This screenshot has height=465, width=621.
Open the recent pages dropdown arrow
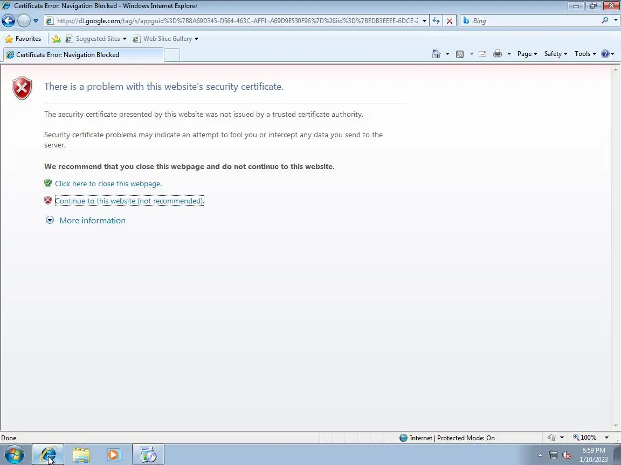click(x=36, y=21)
